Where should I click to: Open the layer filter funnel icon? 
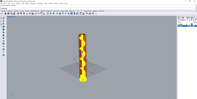[192, 20]
